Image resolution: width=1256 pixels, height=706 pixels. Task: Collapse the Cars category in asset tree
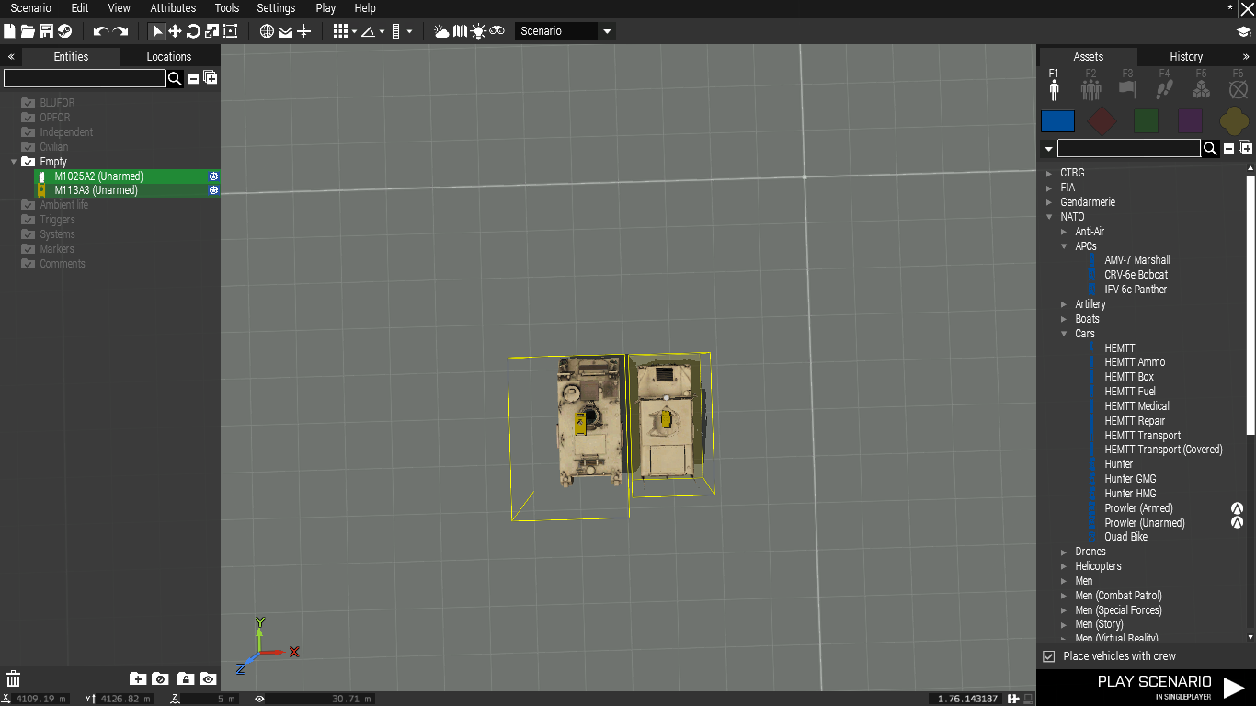click(x=1064, y=334)
